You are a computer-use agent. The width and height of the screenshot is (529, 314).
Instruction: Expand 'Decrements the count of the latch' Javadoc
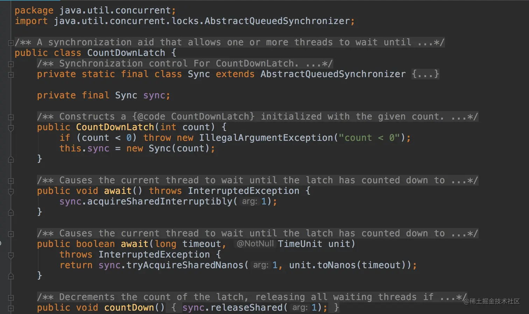click(x=11, y=298)
